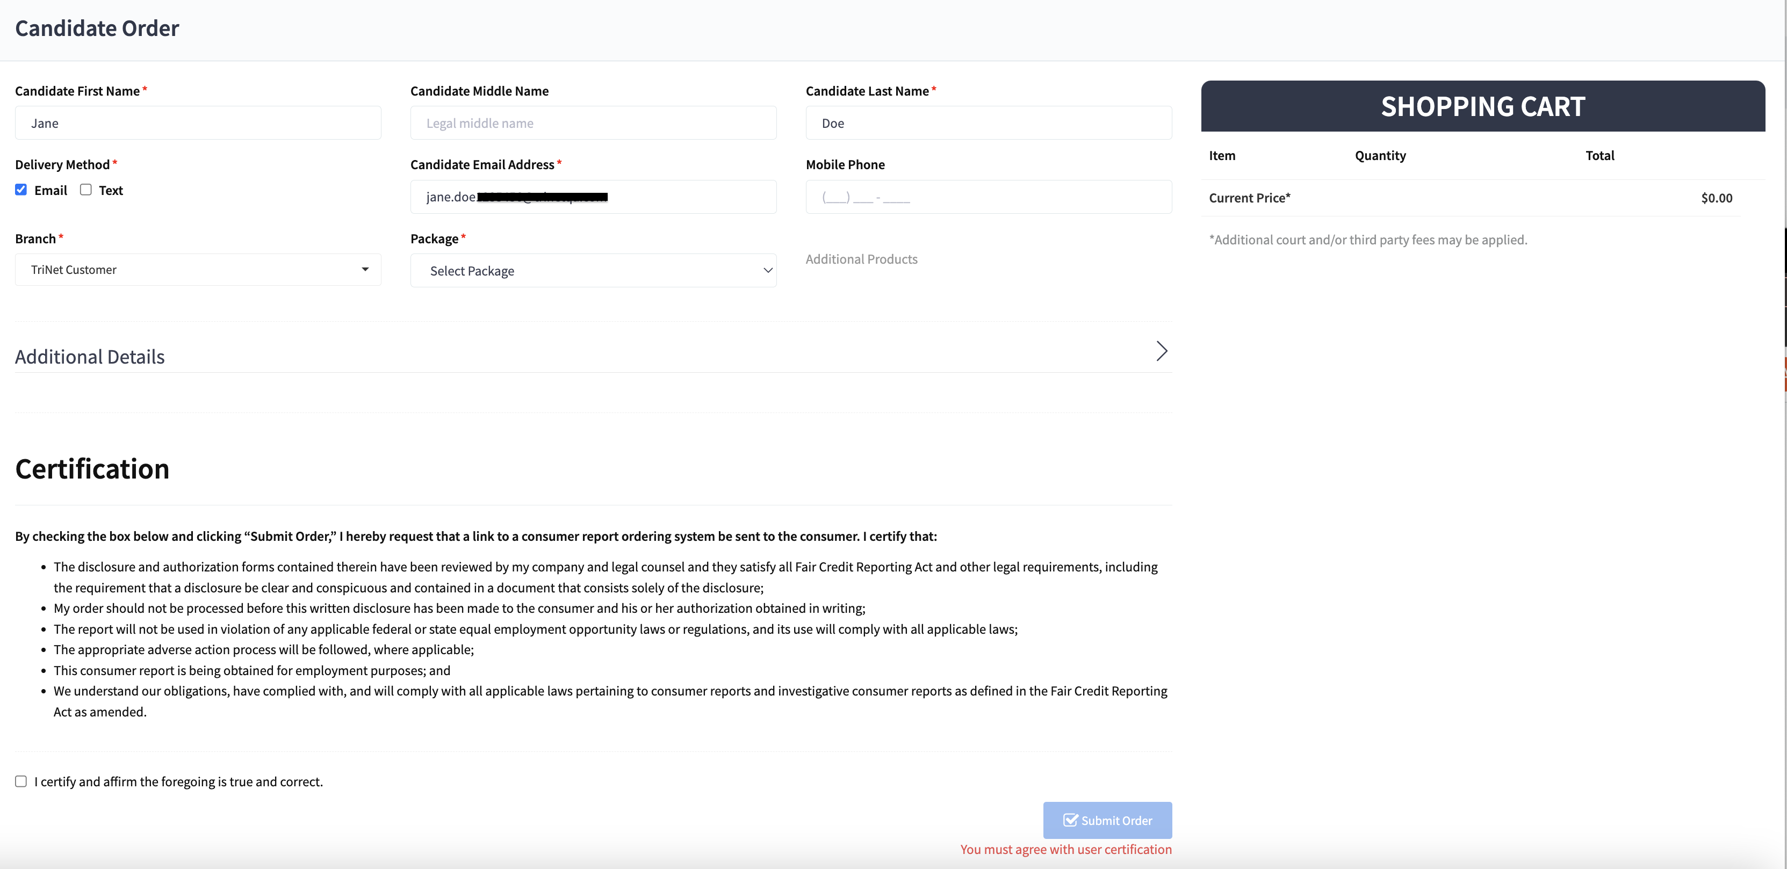Click the Additional Products label
The height and width of the screenshot is (869, 1787).
[x=861, y=259]
